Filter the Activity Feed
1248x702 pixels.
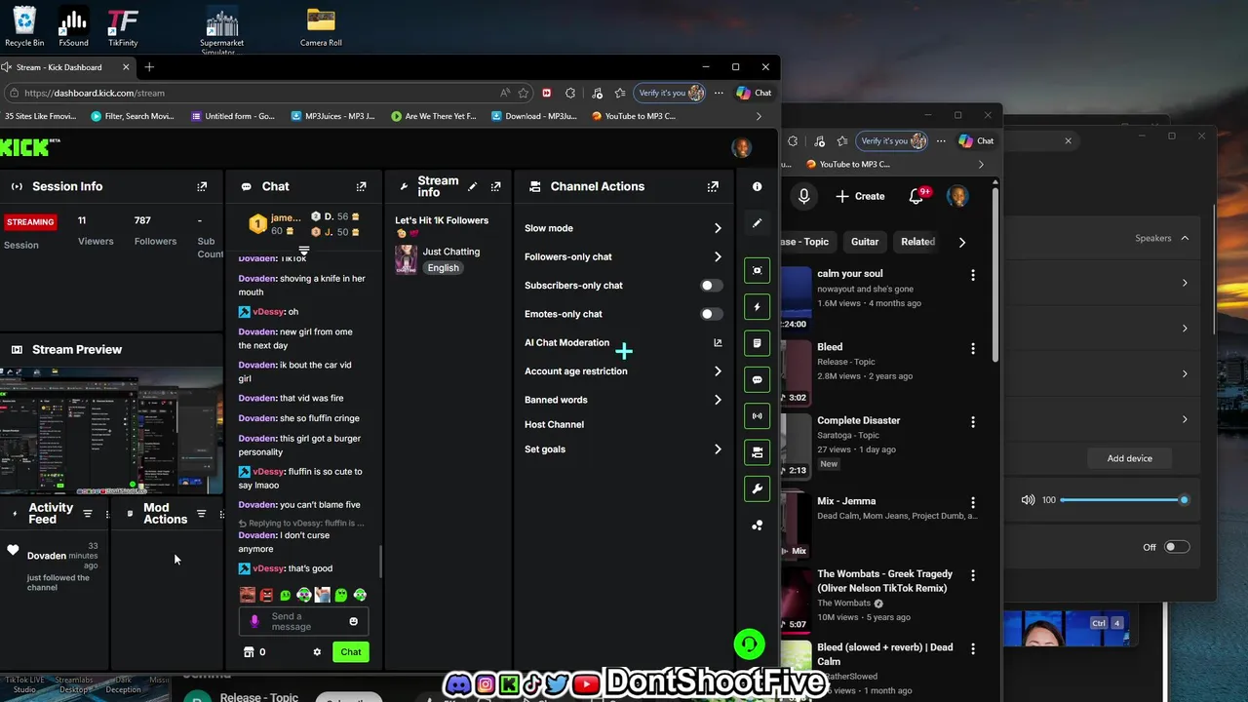88,514
